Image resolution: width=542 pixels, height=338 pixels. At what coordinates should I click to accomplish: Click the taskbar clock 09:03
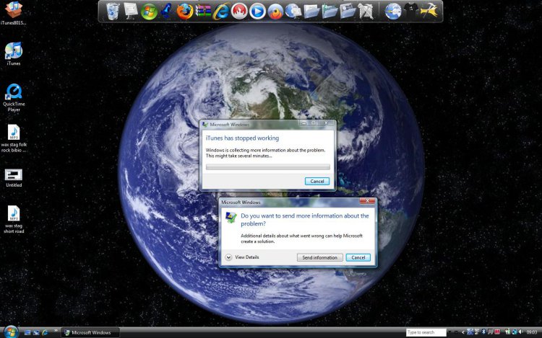[x=532, y=332]
